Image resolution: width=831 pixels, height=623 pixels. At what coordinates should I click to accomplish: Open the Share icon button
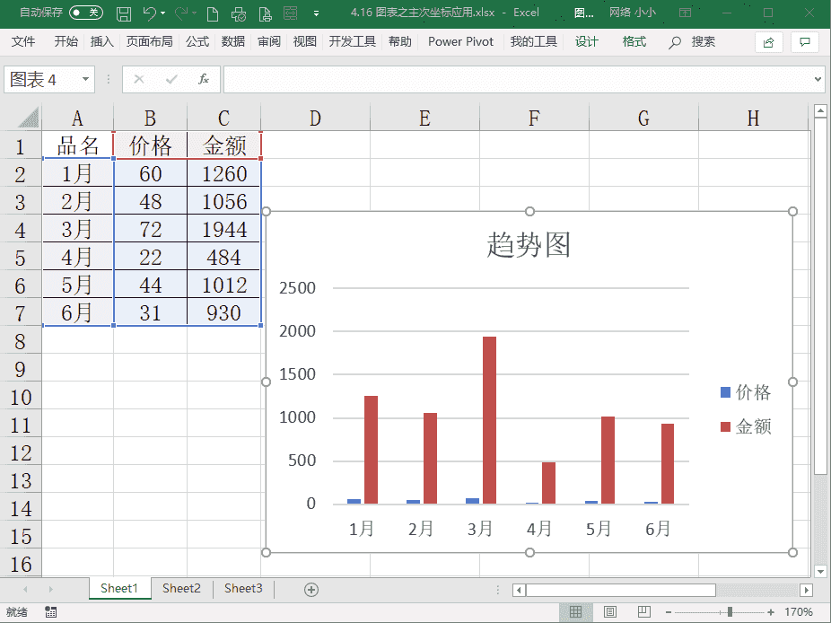pyautogui.click(x=768, y=42)
